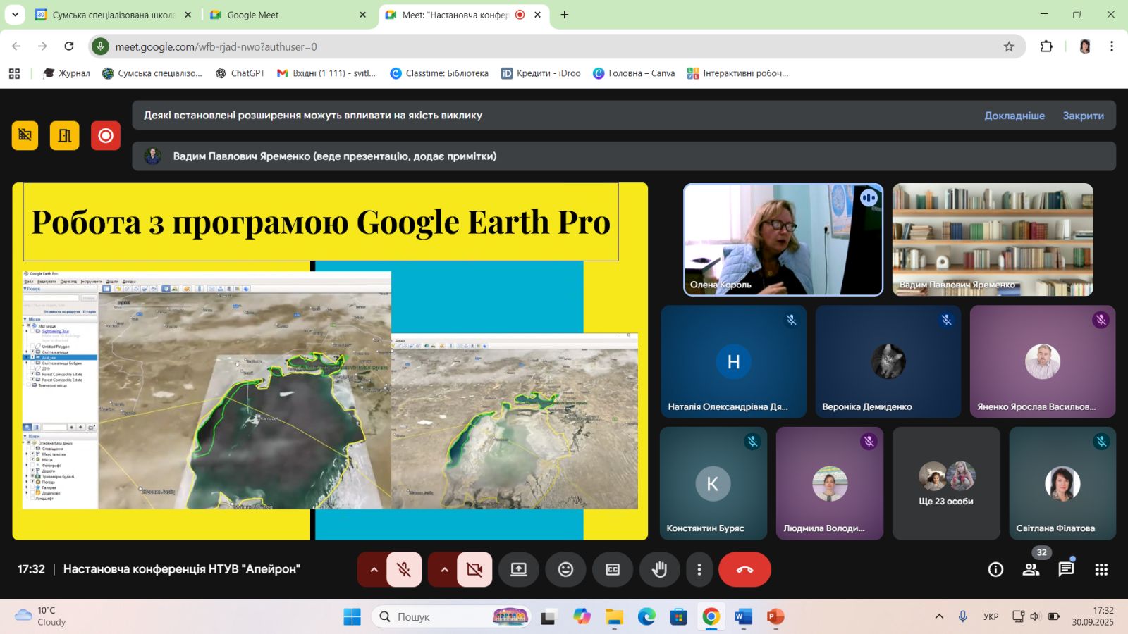Open more options three-dot menu
The height and width of the screenshot is (634, 1128).
click(x=699, y=569)
